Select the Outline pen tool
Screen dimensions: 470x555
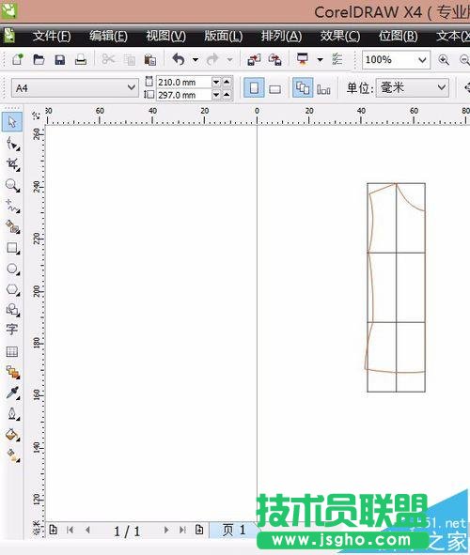[x=13, y=414]
